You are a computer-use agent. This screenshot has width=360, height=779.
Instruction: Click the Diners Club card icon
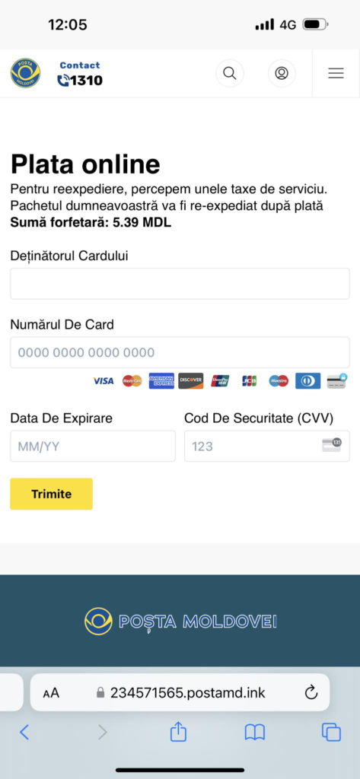tap(307, 381)
